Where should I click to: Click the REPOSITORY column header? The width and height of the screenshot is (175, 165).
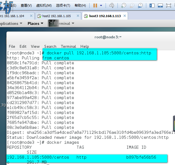pos(19,147)
